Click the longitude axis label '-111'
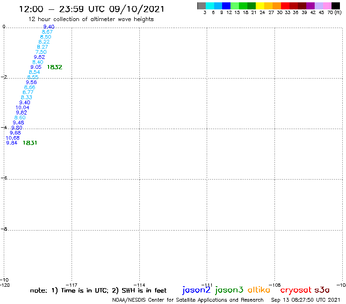The height and width of the screenshot is (304, 346). pyautogui.click(x=207, y=285)
